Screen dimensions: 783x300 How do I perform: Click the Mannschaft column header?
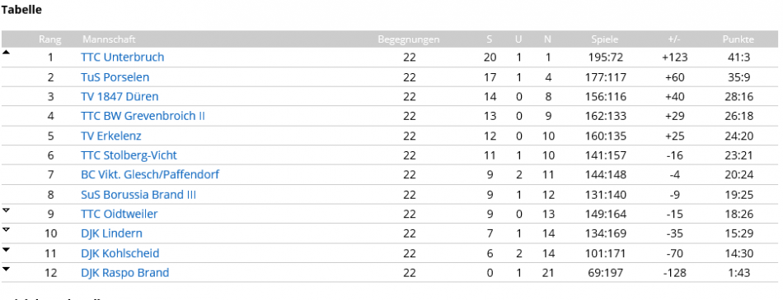(109, 39)
